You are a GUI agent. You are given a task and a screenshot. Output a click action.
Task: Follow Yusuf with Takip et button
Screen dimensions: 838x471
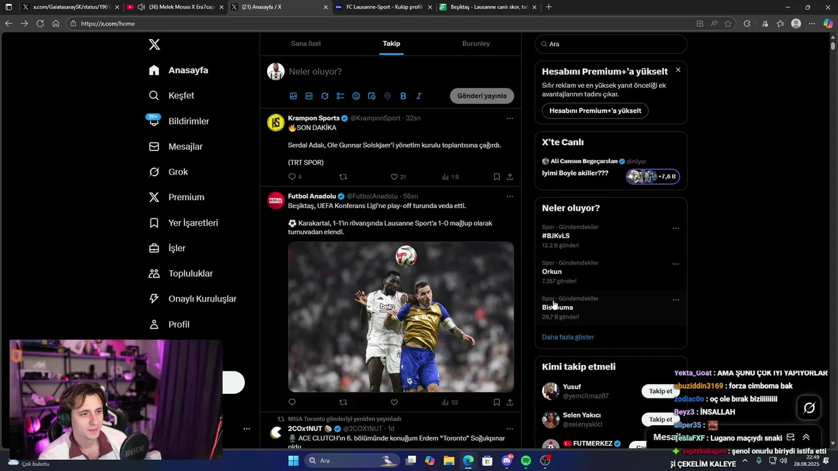661,391
